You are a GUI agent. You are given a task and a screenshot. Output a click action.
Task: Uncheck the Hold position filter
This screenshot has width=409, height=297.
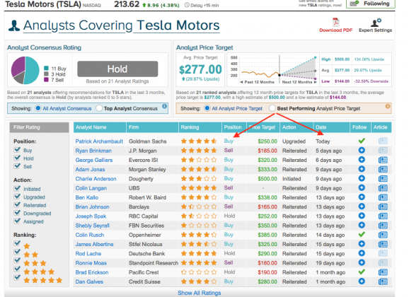click(17, 158)
